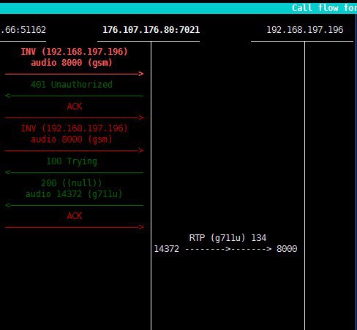Click RTP source port 14372
The height and width of the screenshot is (330, 357).
[x=167, y=249]
